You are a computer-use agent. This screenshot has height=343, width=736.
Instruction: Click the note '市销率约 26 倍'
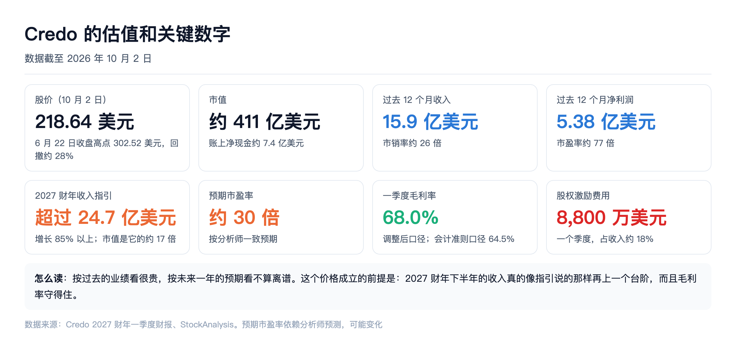[x=412, y=143]
